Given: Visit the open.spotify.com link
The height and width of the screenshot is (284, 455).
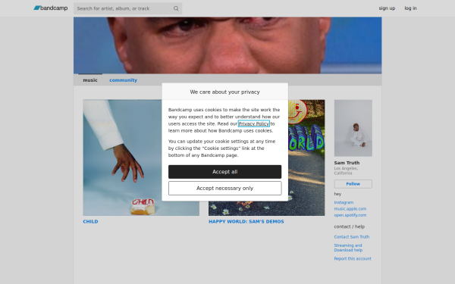Looking at the screenshot, I should click(350, 215).
